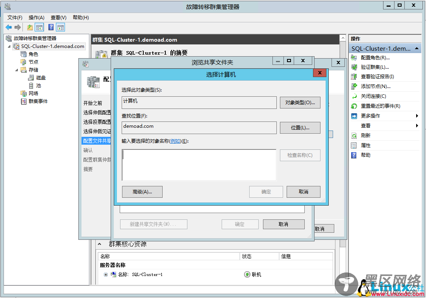Select 存储 node in the tree
Screen dimensions: 426x298
[x=33, y=70]
